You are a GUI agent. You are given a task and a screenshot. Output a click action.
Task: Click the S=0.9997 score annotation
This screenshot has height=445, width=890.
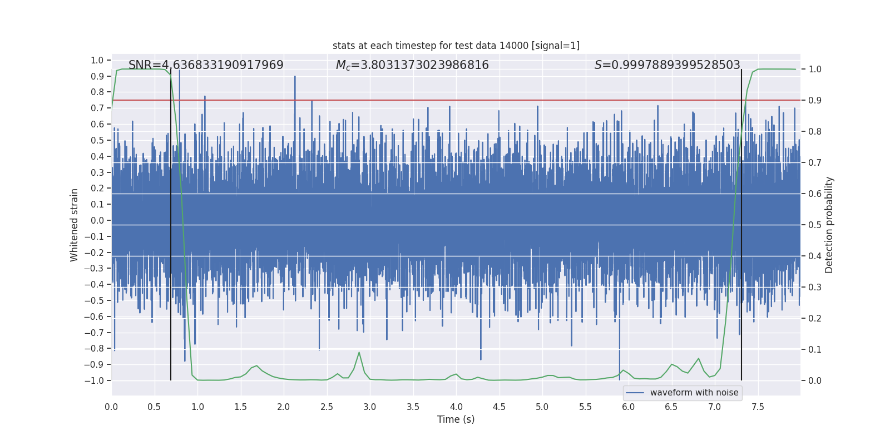click(667, 65)
